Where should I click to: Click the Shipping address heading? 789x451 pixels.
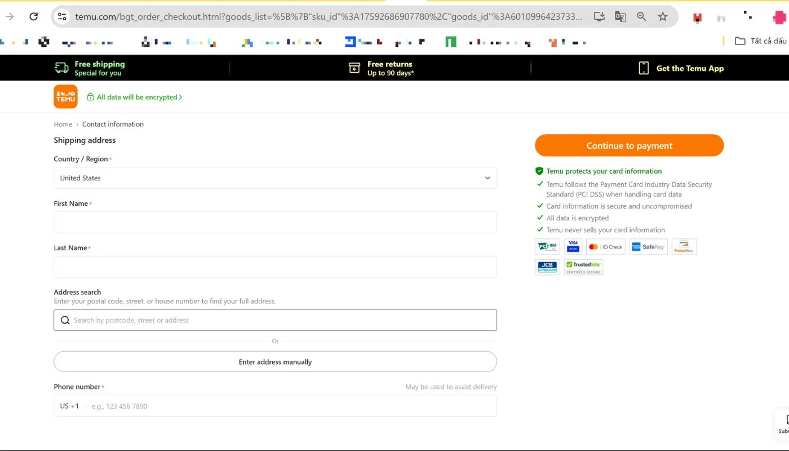85,140
